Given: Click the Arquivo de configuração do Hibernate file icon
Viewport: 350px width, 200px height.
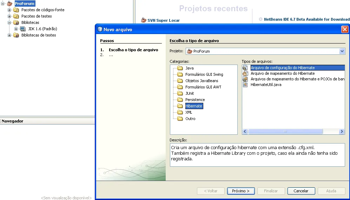Looking at the screenshot, I should (x=245, y=68).
